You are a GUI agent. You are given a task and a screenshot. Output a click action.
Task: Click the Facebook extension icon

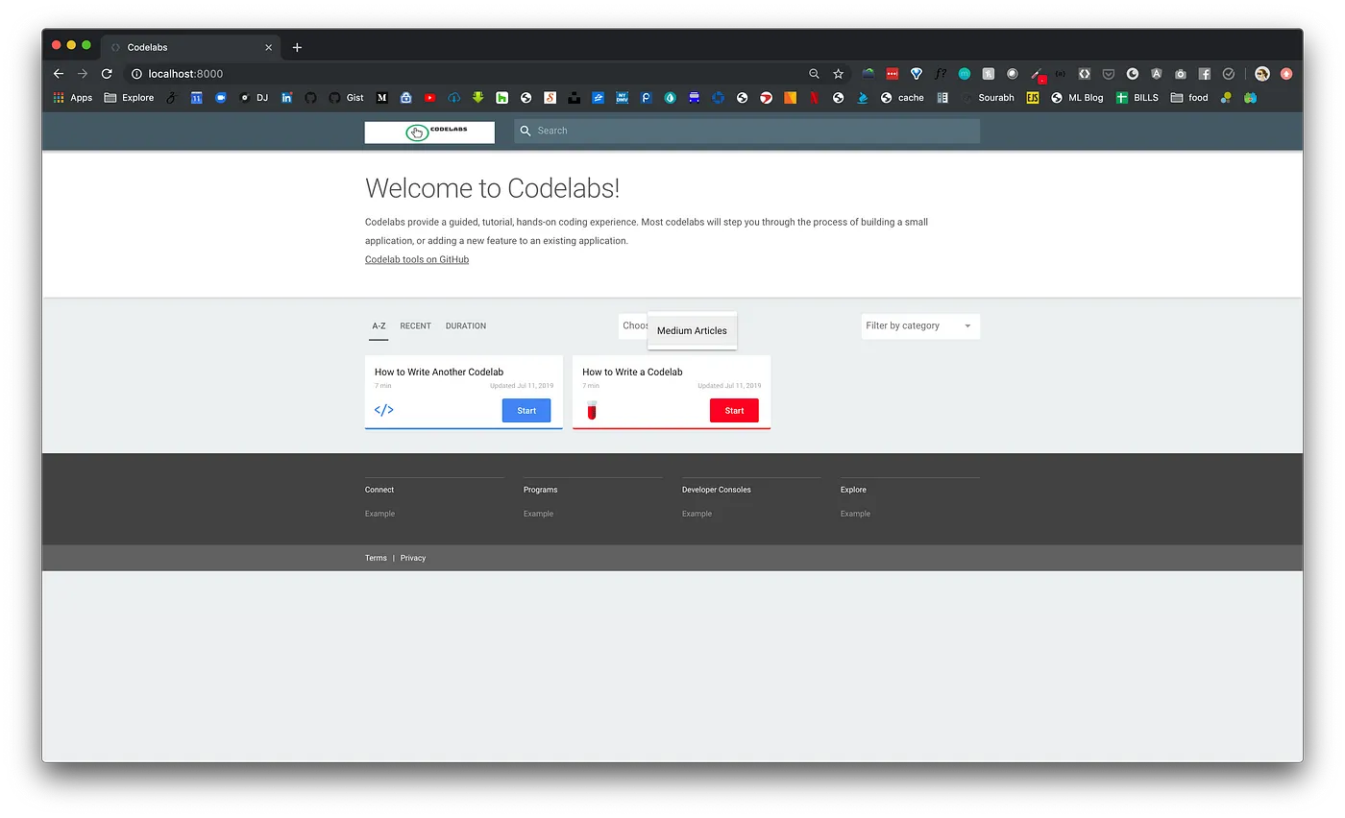click(1204, 74)
